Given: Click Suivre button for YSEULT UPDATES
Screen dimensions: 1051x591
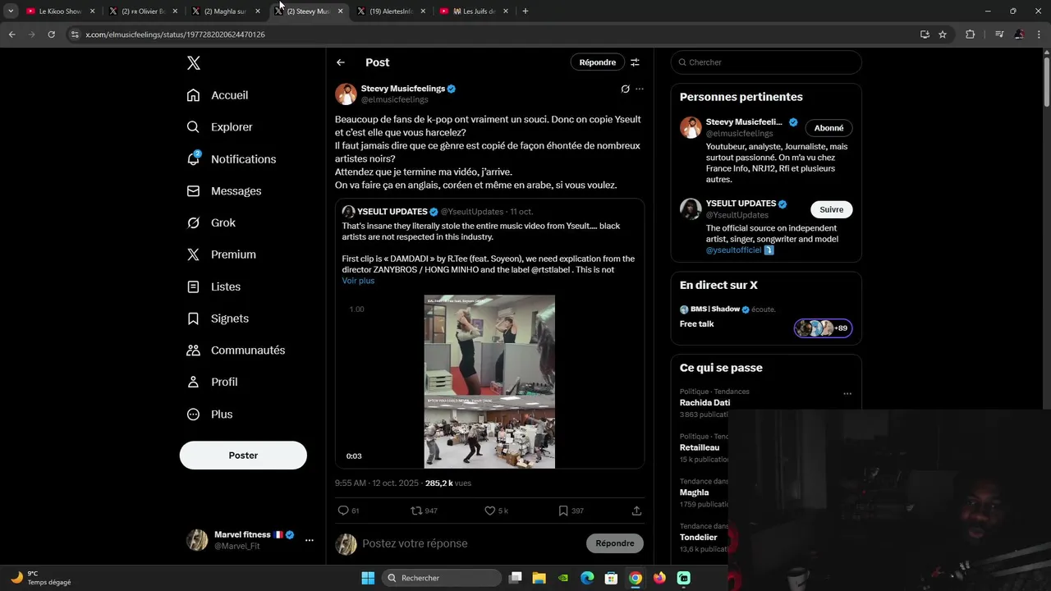Looking at the screenshot, I should (832, 209).
